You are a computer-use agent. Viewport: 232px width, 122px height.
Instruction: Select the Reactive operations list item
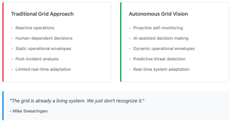[35, 28]
